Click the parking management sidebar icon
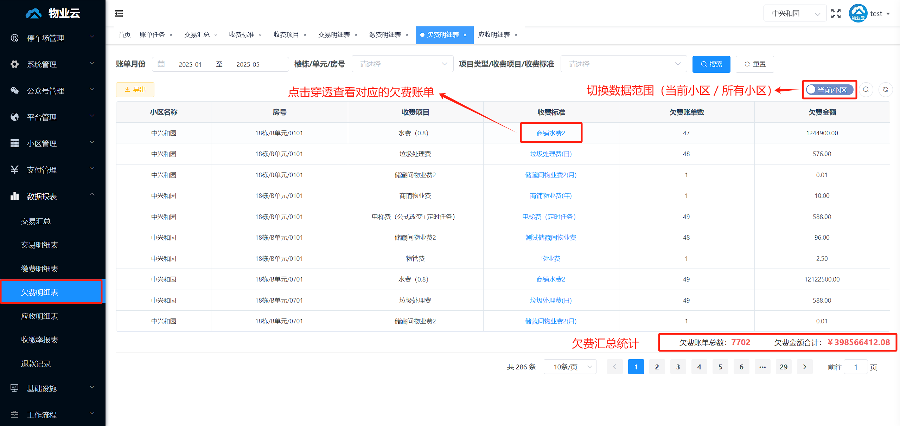This screenshot has width=900, height=426. pyautogui.click(x=14, y=38)
